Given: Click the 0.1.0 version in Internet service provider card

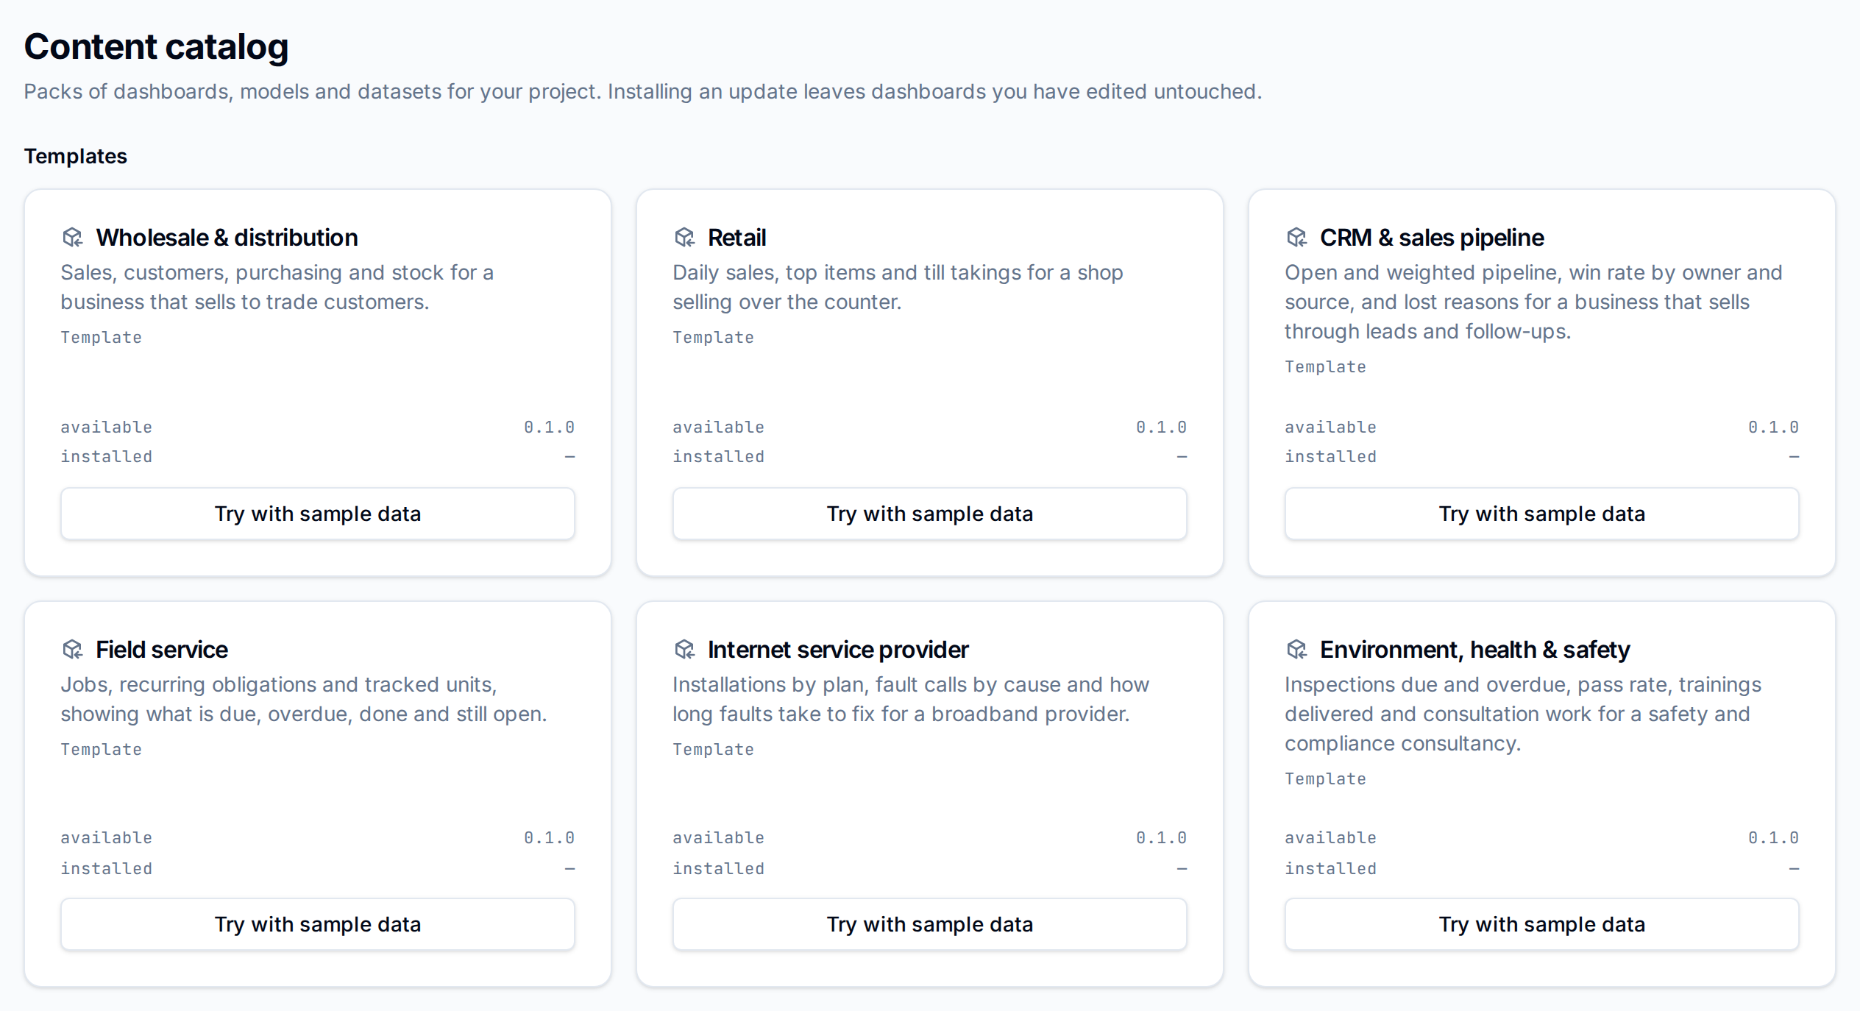Looking at the screenshot, I should pyautogui.click(x=1161, y=837).
